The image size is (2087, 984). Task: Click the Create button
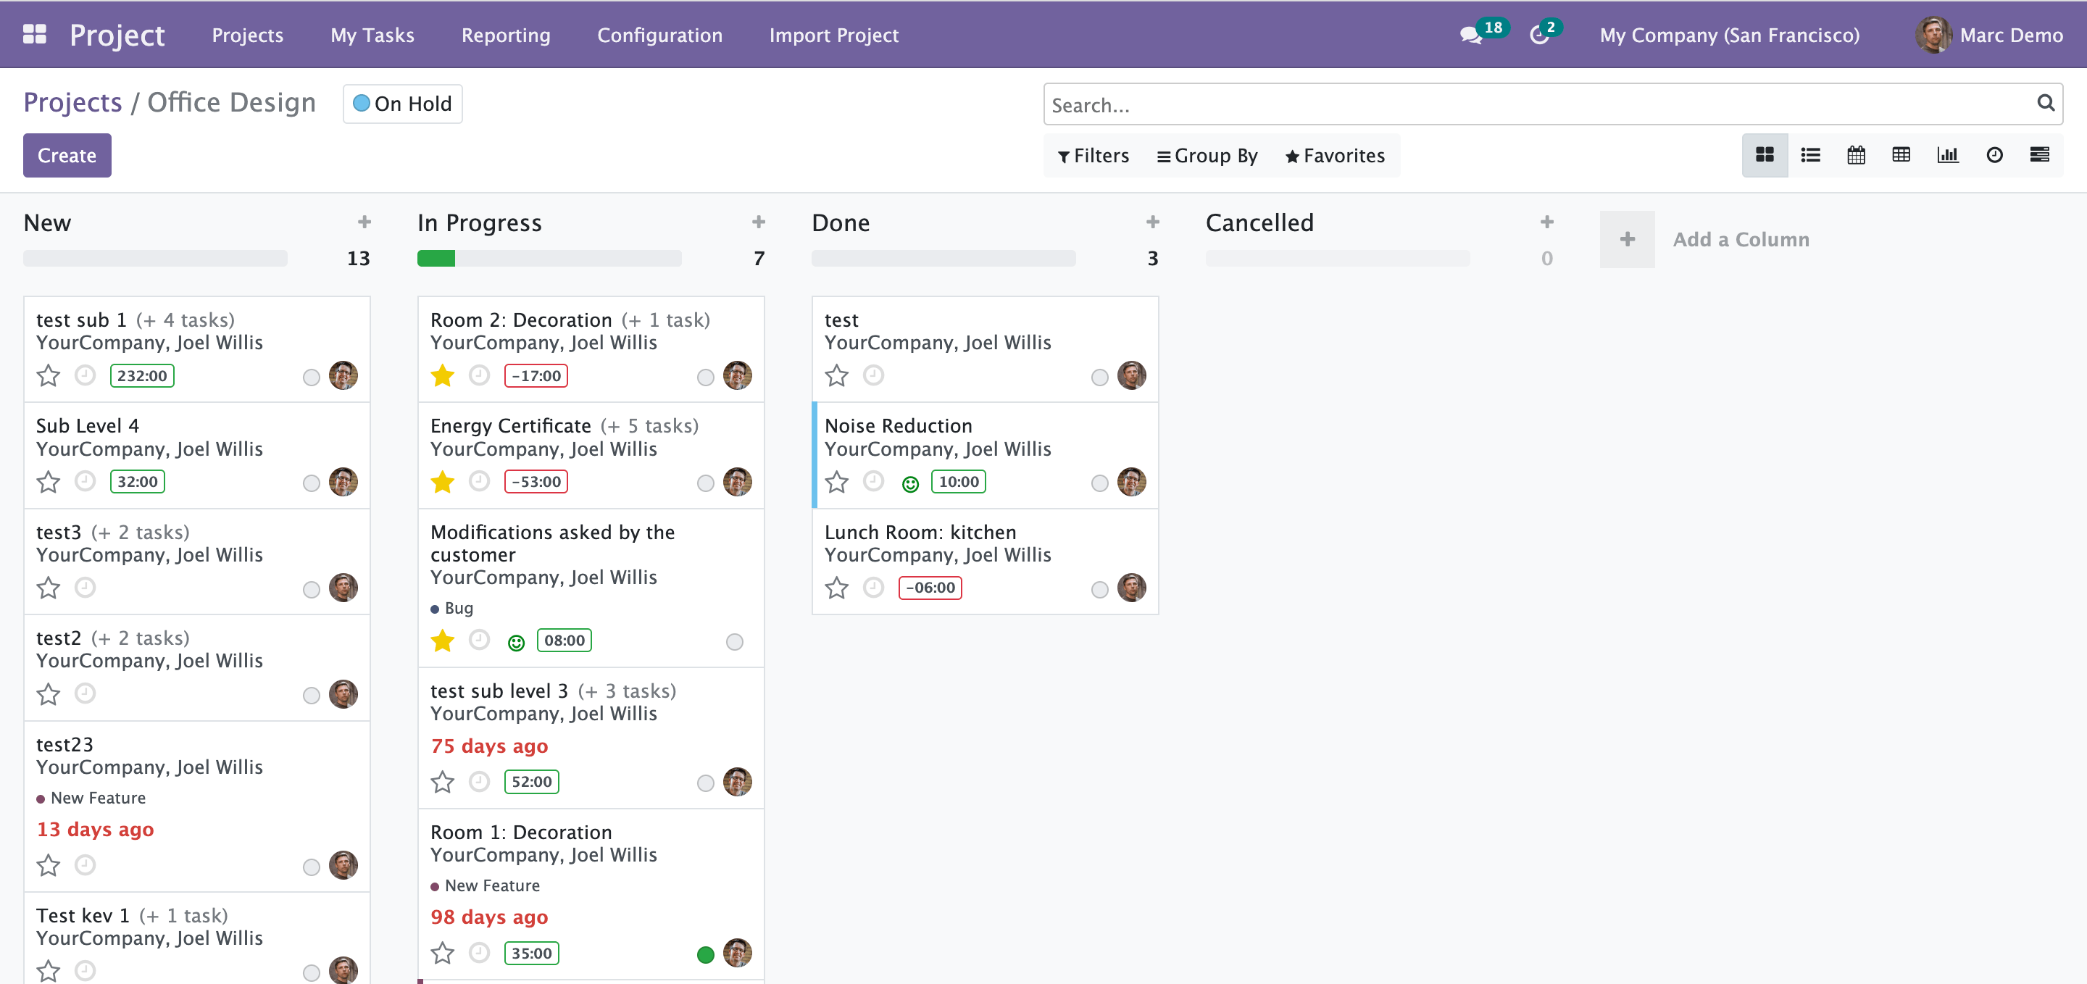67,156
